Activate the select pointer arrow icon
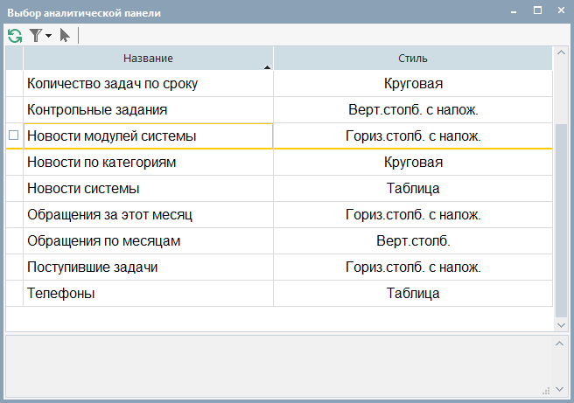 (65, 36)
